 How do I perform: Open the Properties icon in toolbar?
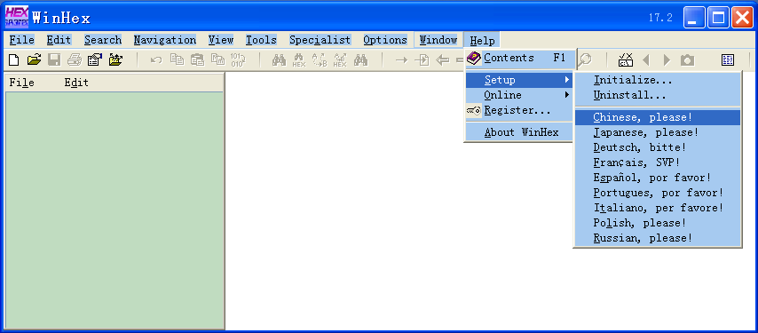(x=95, y=59)
